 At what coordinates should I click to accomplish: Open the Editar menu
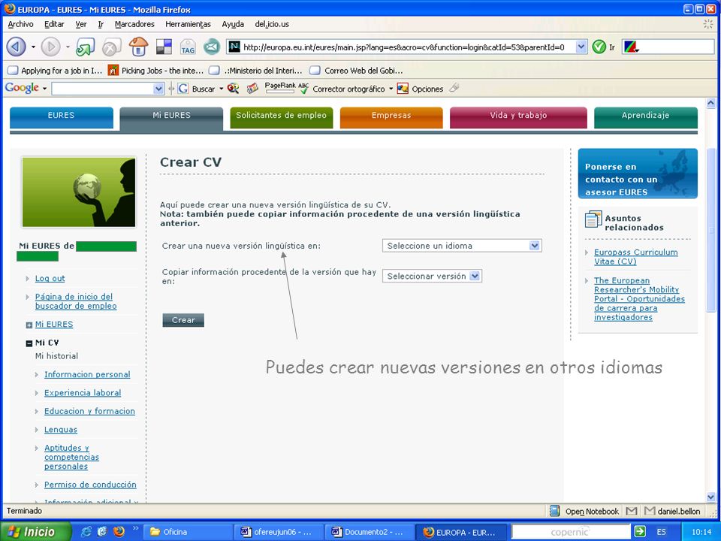pos(54,24)
